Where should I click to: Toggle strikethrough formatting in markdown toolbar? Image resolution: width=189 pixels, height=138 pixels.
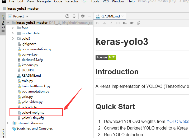pos(104,23)
